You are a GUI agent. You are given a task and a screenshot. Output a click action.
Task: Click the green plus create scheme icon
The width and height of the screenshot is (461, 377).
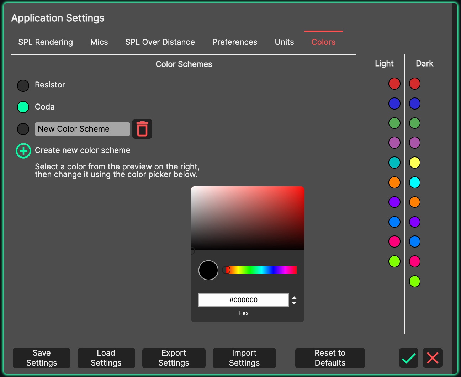pos(23,151)
